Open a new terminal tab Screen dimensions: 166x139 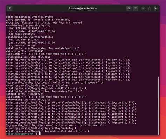tap(10, 8)
